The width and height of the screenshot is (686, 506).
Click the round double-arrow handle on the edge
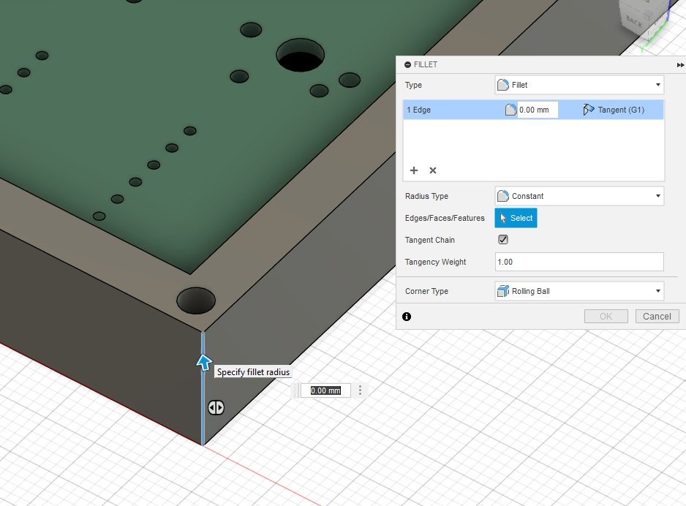tap(216, 408)
